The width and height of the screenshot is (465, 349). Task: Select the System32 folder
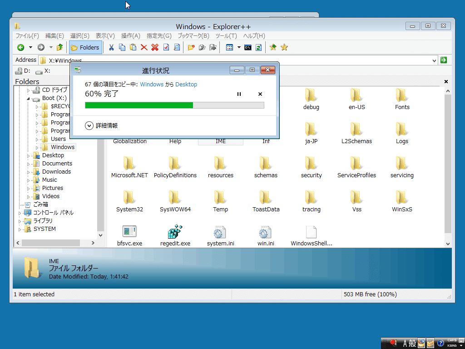[129, 201]
